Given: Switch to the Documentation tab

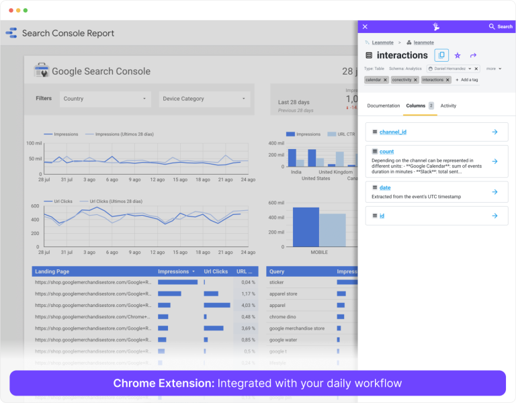Looking at the screenshot, I should coord(383,106).
